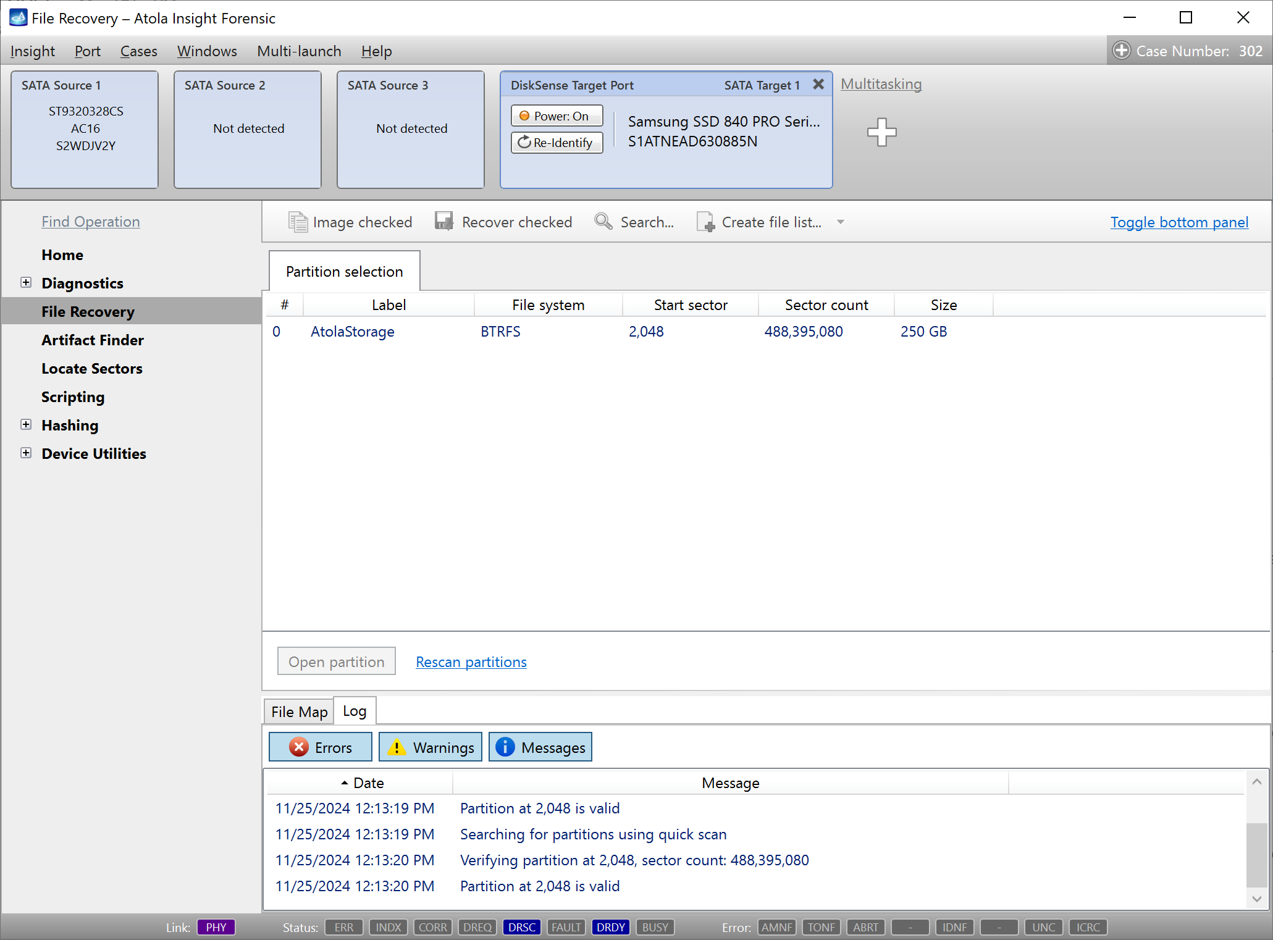Viewport: 1273px width, 940px height.
Task: Expand the Diagnostics section in sidebar
Action: [26, 283]
